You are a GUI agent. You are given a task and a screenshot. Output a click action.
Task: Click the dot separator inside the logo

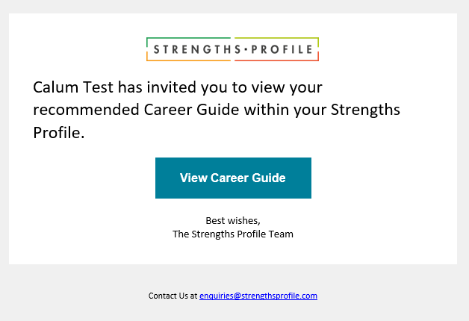pyautogui.click(x=246, y=49)
